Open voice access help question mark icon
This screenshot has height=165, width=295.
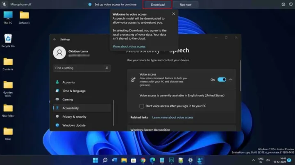pos(291,4)
